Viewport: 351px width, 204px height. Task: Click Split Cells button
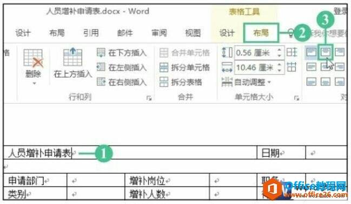pyautogui.click(x=184, y=67)
